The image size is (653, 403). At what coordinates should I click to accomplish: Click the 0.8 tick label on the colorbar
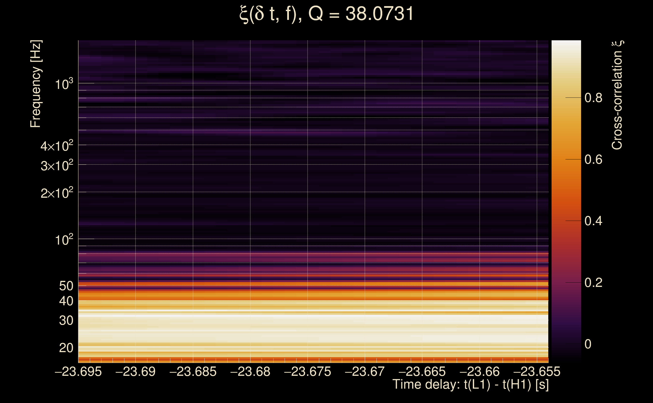(x=593, y=98)
